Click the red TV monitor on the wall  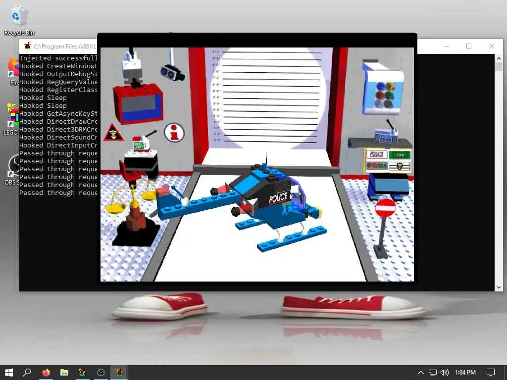pyautogui.click(x=139, y=103)
